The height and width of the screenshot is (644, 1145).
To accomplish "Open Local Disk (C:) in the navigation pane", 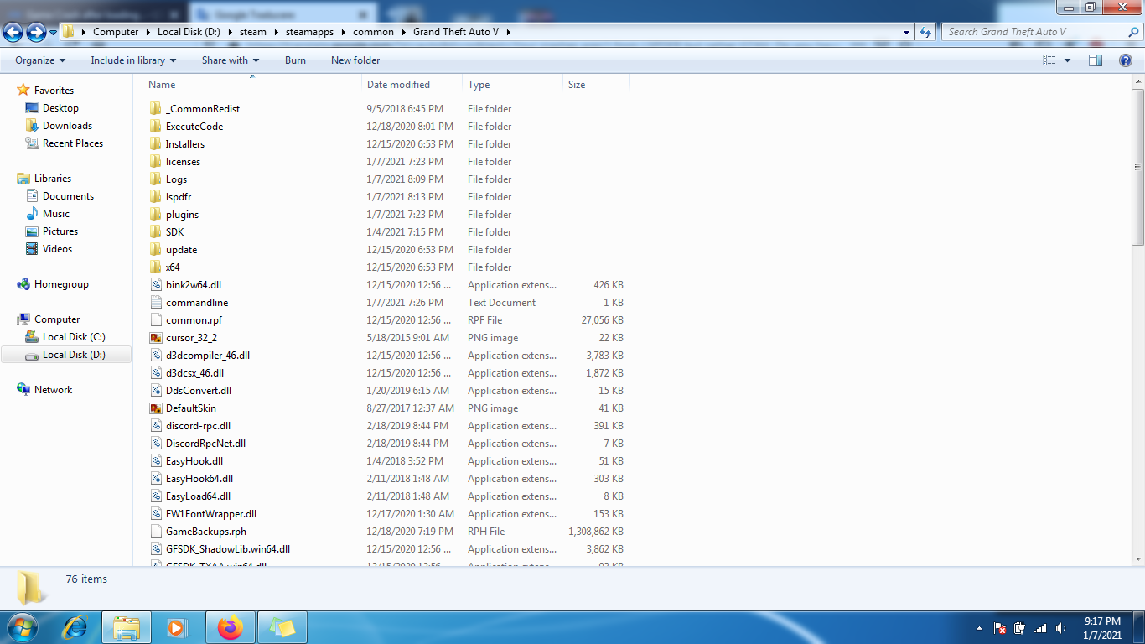I will (x=74, y=337).
